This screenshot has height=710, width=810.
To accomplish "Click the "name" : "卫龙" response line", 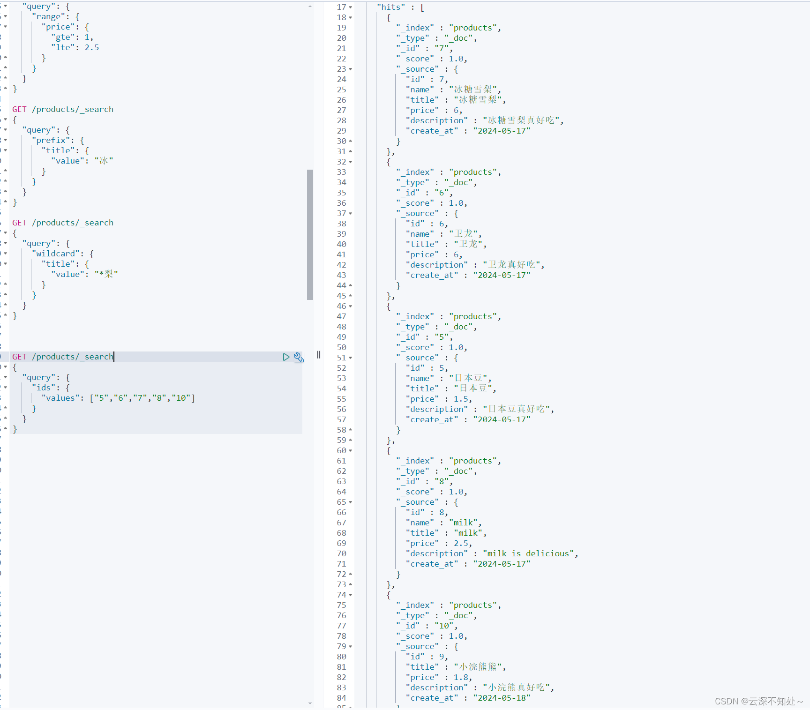I will (x=444, y=234).
